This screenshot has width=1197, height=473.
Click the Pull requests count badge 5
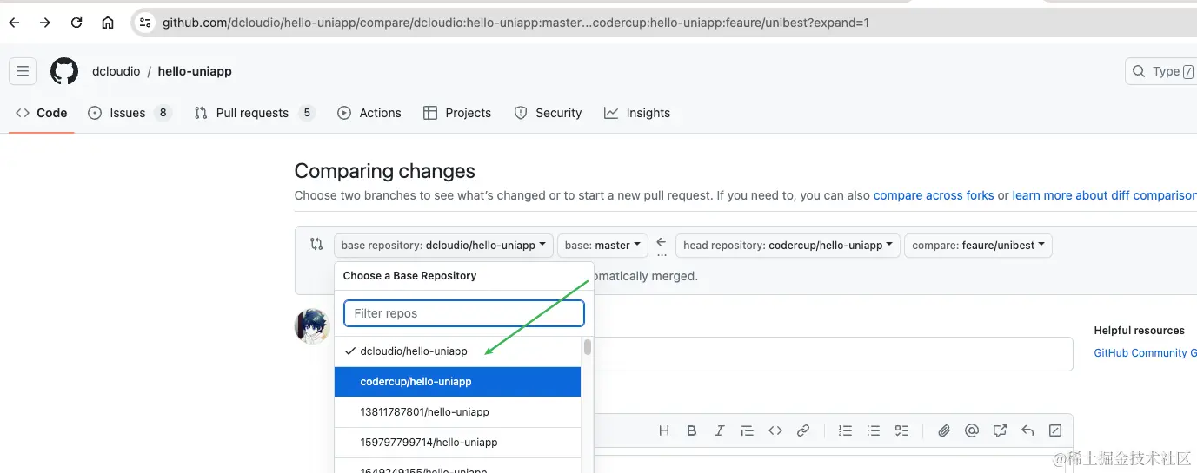pyautogui.click(x=306, y=113)
